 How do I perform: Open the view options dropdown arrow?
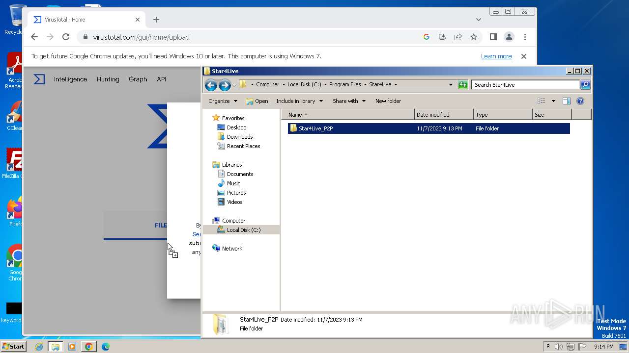pyautogui.click(x=553, y=101)
